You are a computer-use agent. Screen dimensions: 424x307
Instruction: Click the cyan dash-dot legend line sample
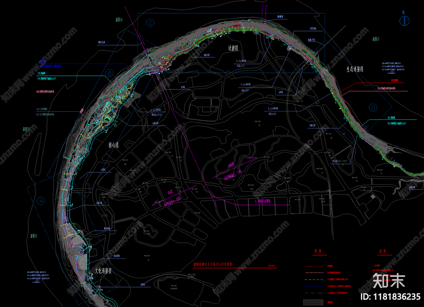coord(314,279)
